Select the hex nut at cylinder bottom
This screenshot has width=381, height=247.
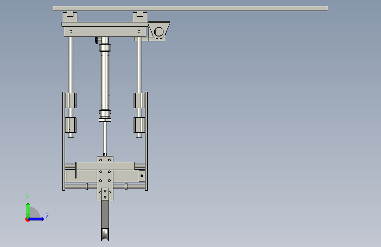pos(105,120)
